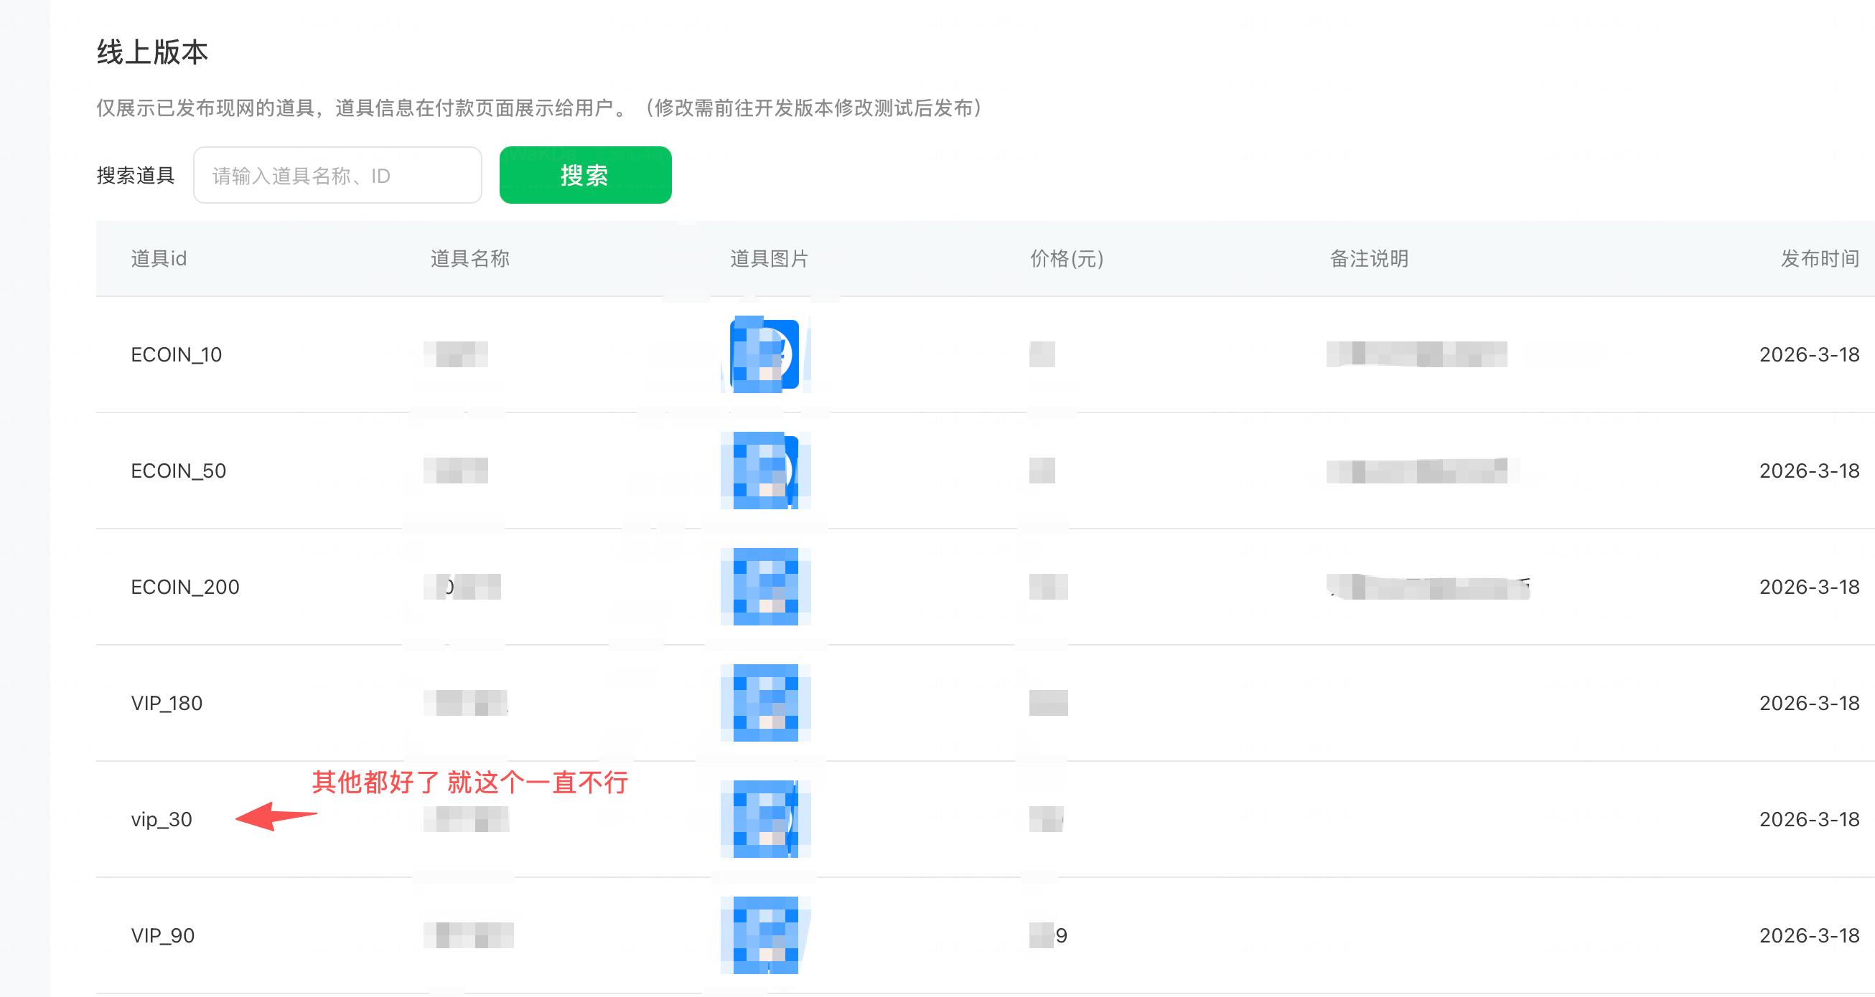Image resolution: width=1875 pixels, height=997 pixels.
Task: Click the ECOIN_10 item image thumbnail
Action: 765,354
